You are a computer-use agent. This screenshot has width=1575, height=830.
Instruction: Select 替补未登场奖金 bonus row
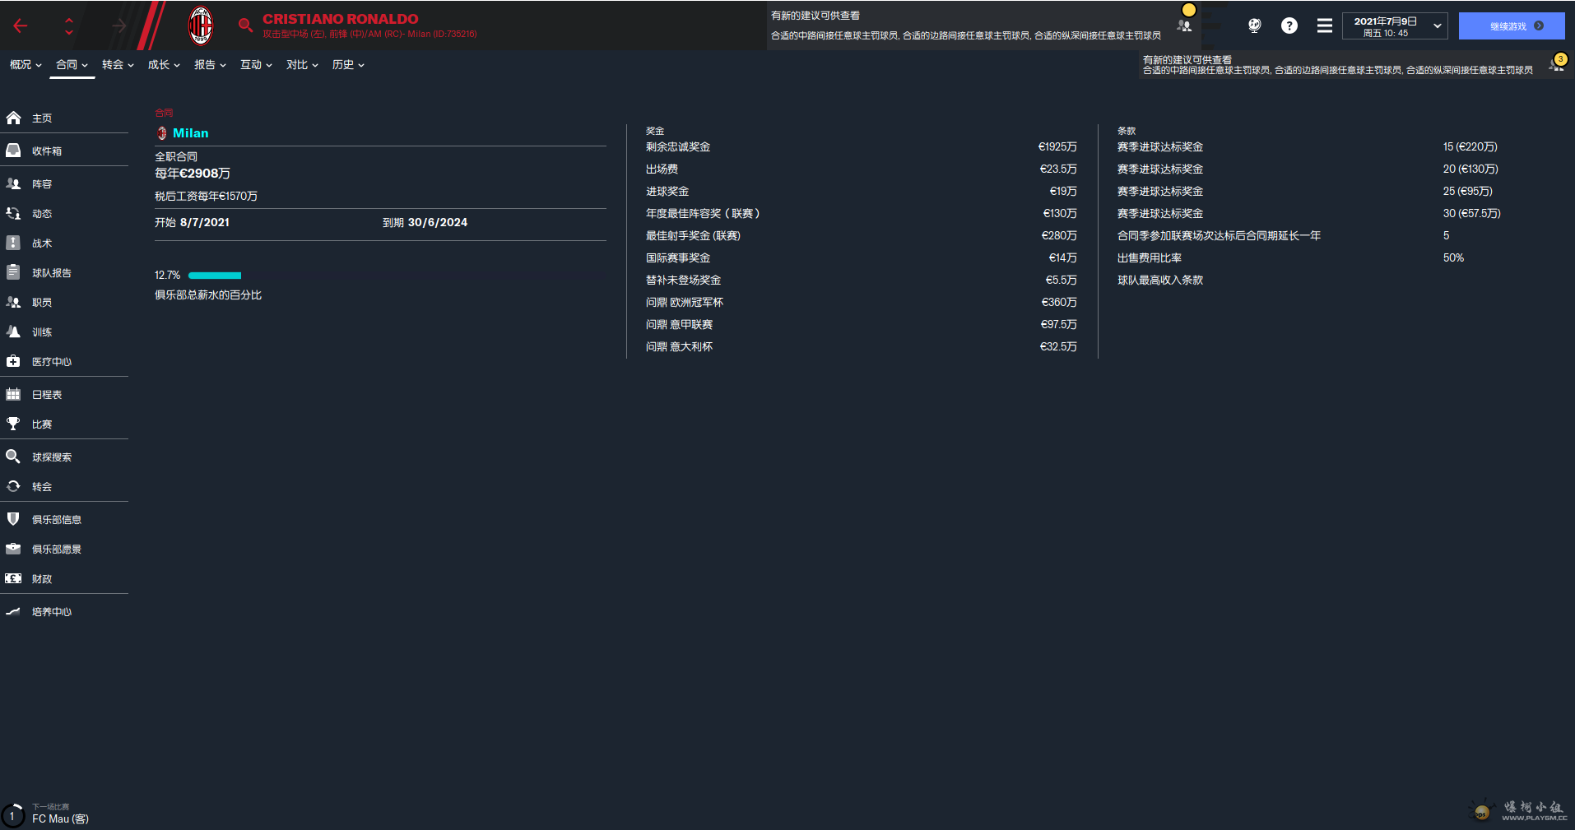[x=862, y=281]
